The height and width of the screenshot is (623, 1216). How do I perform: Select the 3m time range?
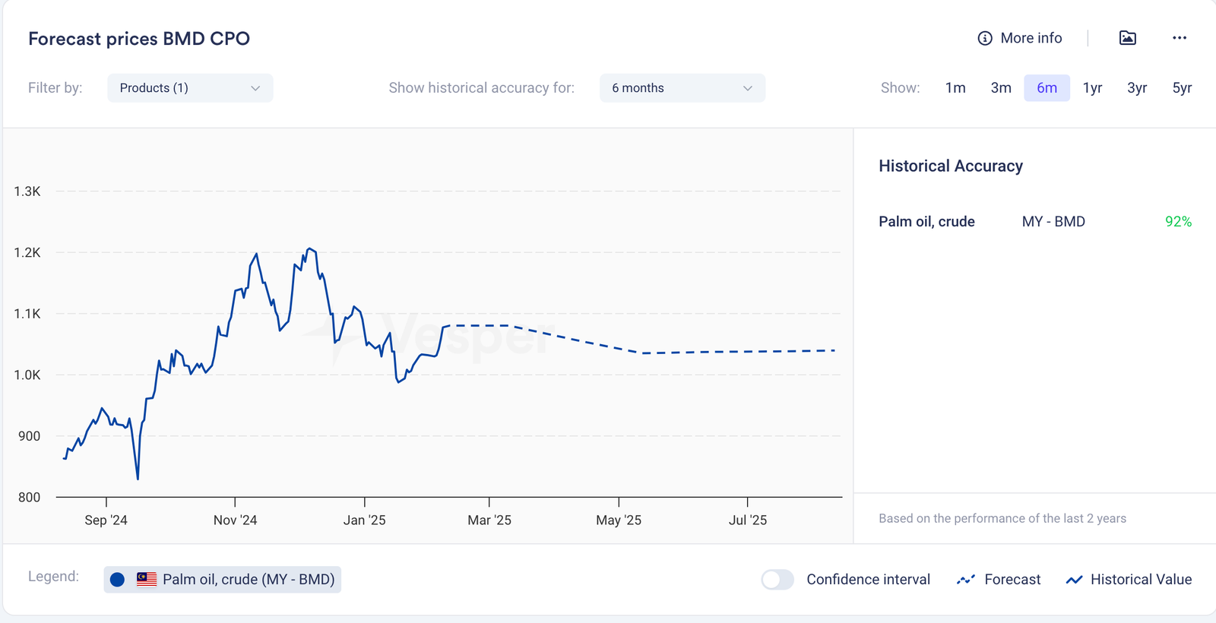(x=1001, y=88)
